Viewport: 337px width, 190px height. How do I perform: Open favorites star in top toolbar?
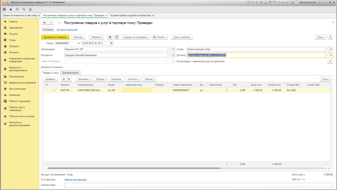11,9
